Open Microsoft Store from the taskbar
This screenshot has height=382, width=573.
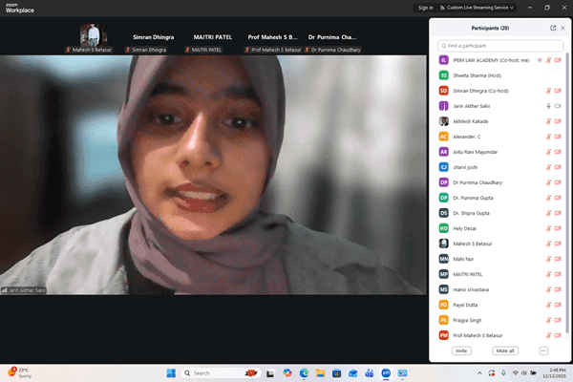pos(336,373)
